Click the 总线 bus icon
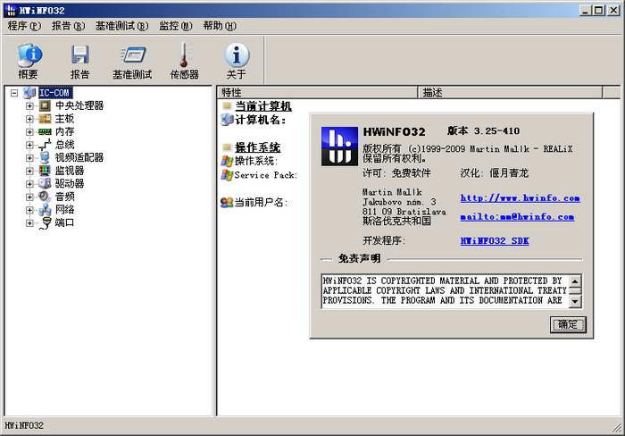This screenshot has width=625, height=436. 45,145
